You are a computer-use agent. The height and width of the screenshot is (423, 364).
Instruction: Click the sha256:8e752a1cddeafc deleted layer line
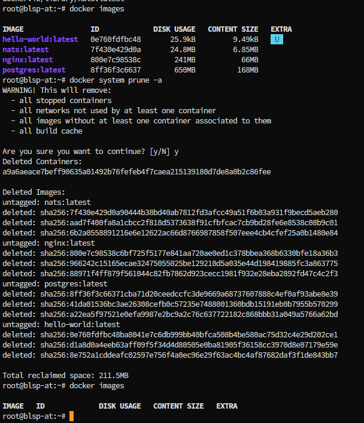170,355
